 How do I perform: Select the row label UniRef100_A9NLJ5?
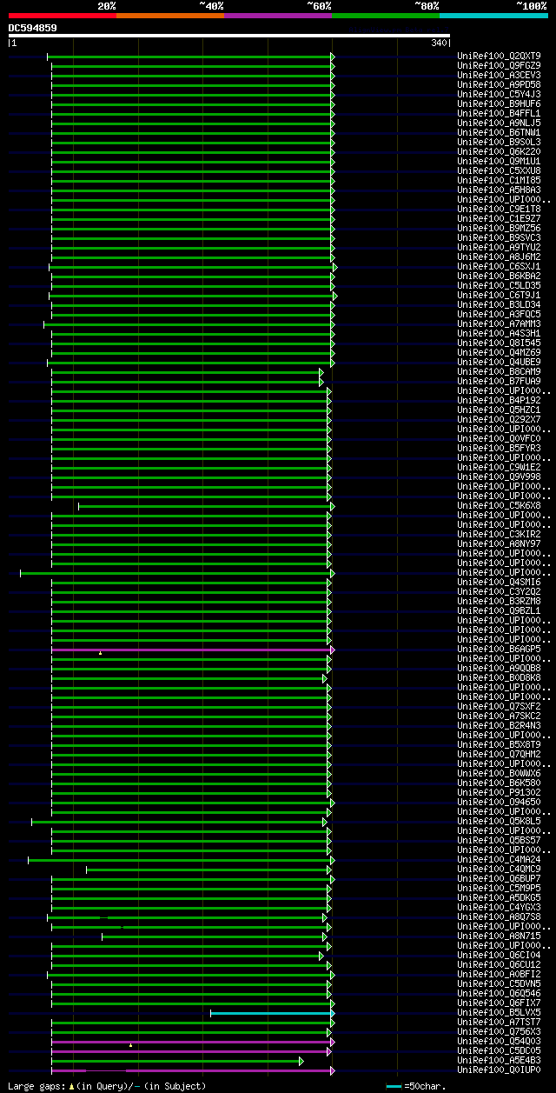point(499,123)
